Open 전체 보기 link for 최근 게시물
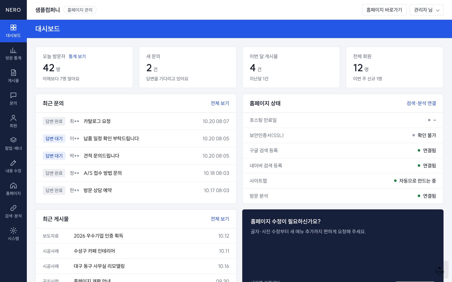The image size is (452, 282). [220, 219]
